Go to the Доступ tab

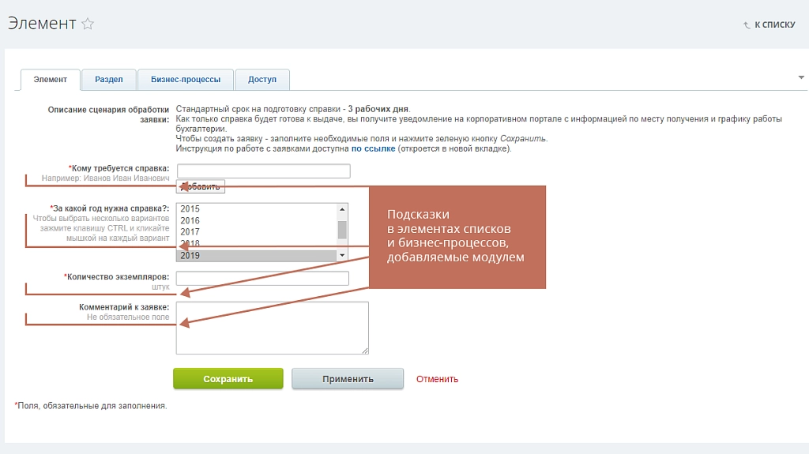(262, 80)
